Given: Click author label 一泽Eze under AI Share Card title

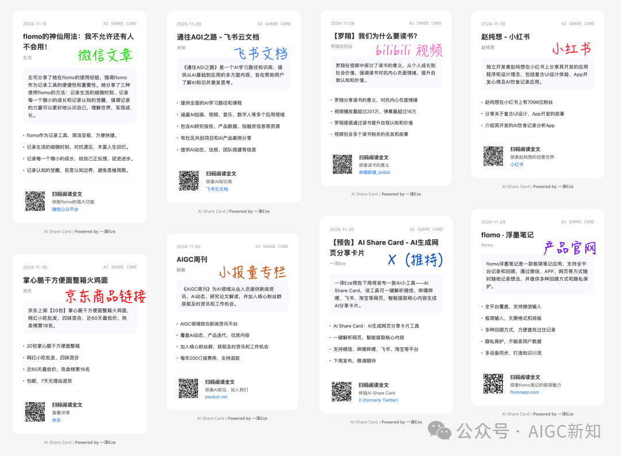Looking at the screenshot, I should [x=338, y=264].
